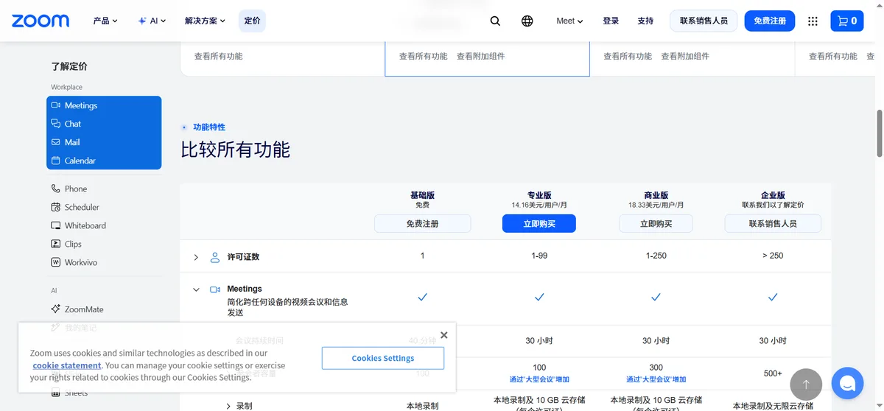Click the > 250 license count cell
Image resolution: width=884 pixels, height=411 pixels.
click(773, 256)
